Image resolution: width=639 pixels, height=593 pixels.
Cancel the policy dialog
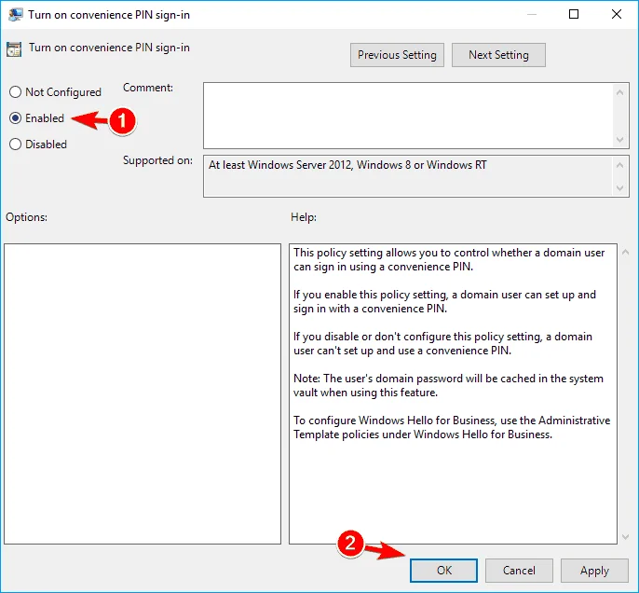pos(519,571)
